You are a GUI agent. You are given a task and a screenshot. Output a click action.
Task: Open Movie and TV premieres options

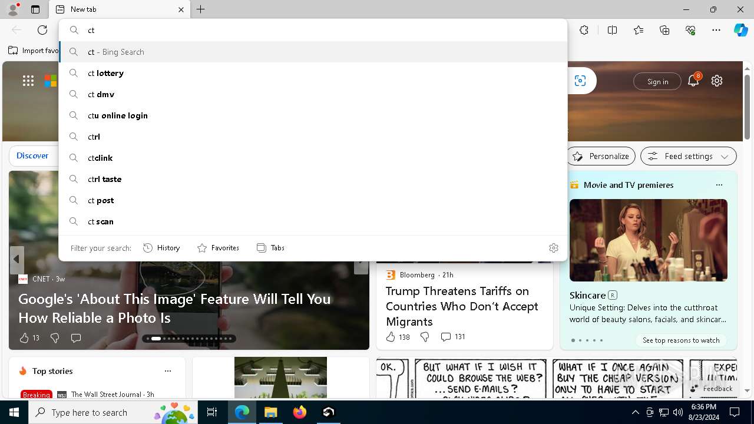719,185
